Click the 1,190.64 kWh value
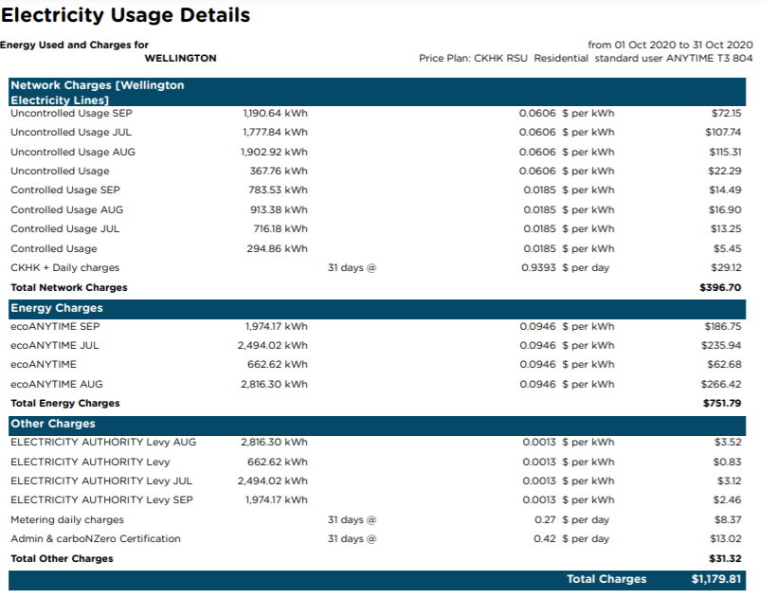The width and height of the screenshot is (776, 599). (275, 113)
